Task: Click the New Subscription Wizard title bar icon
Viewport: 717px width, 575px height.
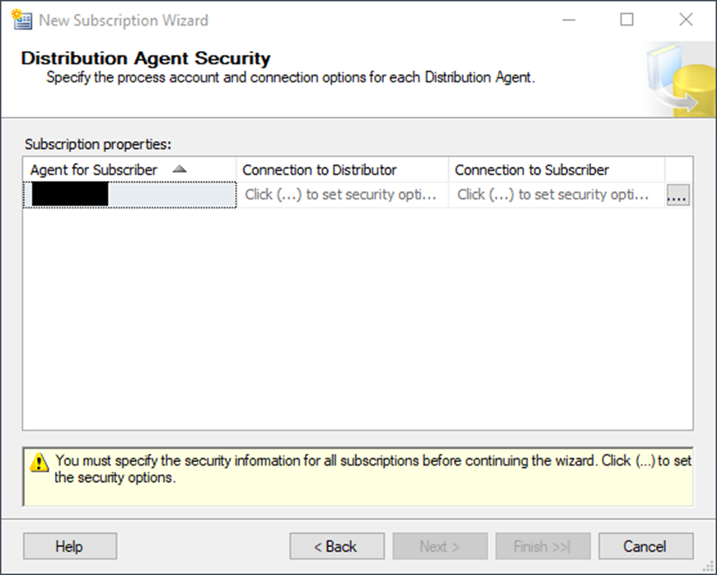Action: coord(21,20)
